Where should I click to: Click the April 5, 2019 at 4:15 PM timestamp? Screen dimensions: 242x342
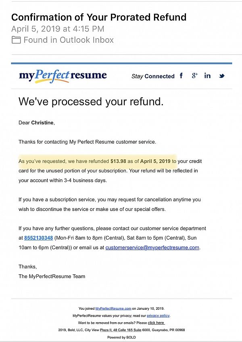pos(58,29)
